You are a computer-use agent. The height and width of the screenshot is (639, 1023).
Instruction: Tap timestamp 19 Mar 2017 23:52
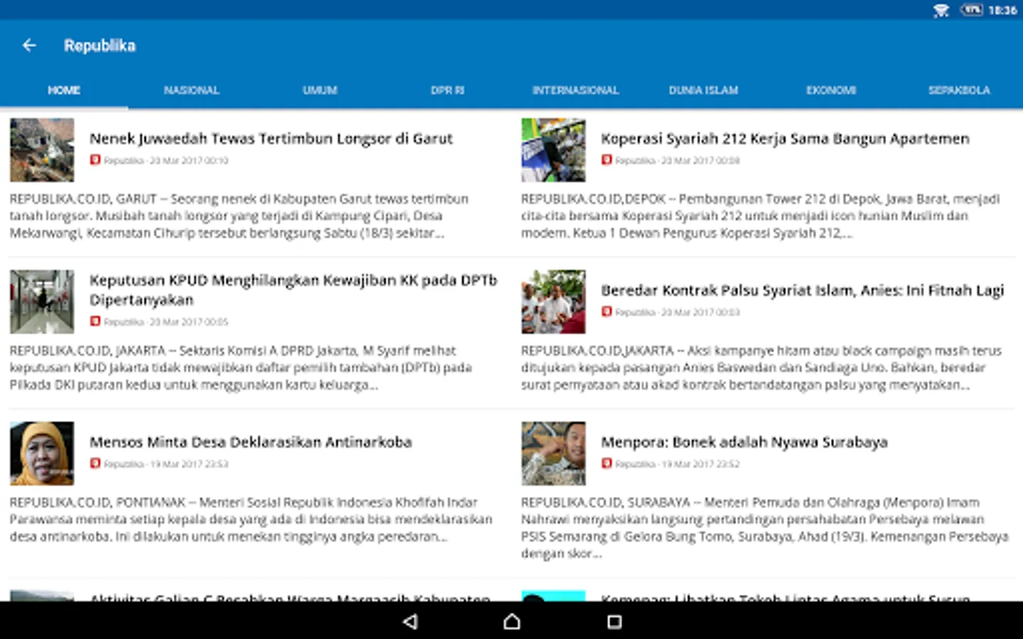coord(700,464)
